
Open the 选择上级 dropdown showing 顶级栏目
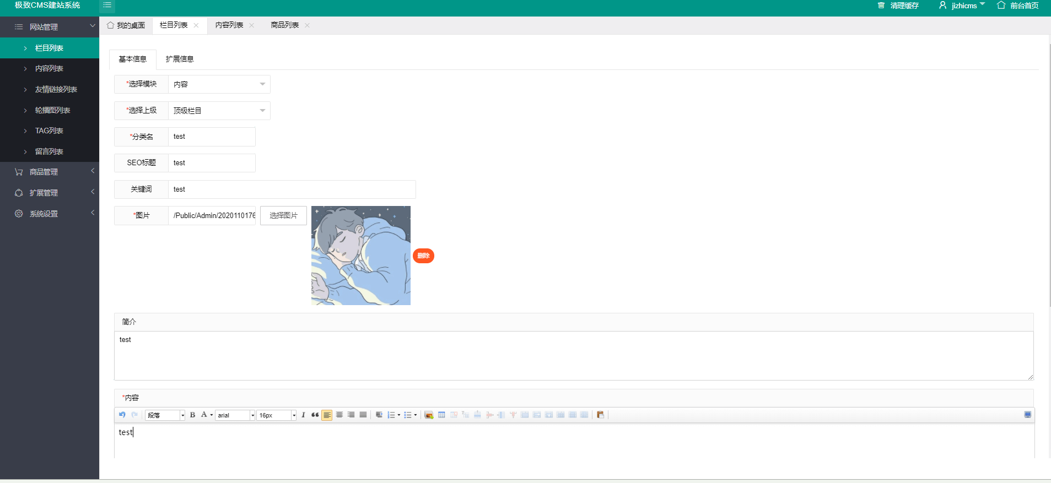(219, 111)
